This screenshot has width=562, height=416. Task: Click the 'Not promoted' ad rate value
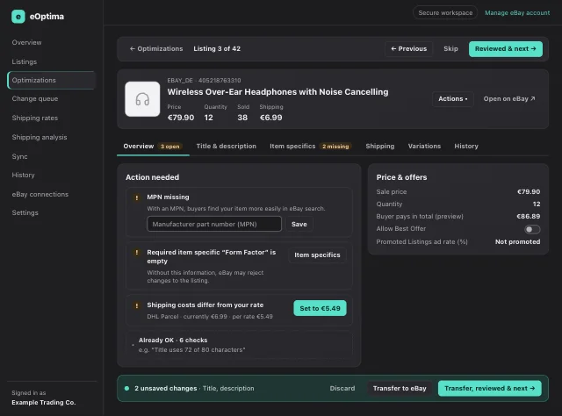click(x=517, y=242)
